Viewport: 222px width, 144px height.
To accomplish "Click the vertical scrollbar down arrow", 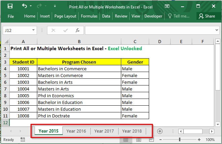I will (x=218, y=124).
